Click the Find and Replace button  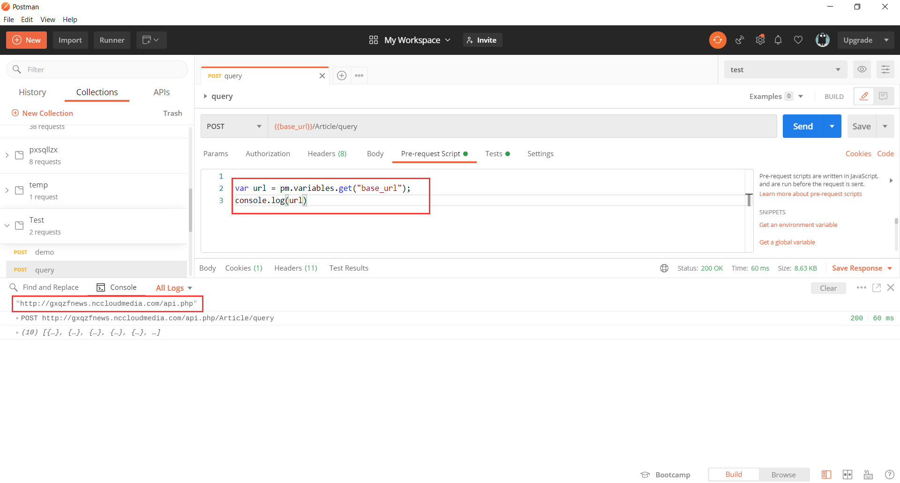point(44,287)
